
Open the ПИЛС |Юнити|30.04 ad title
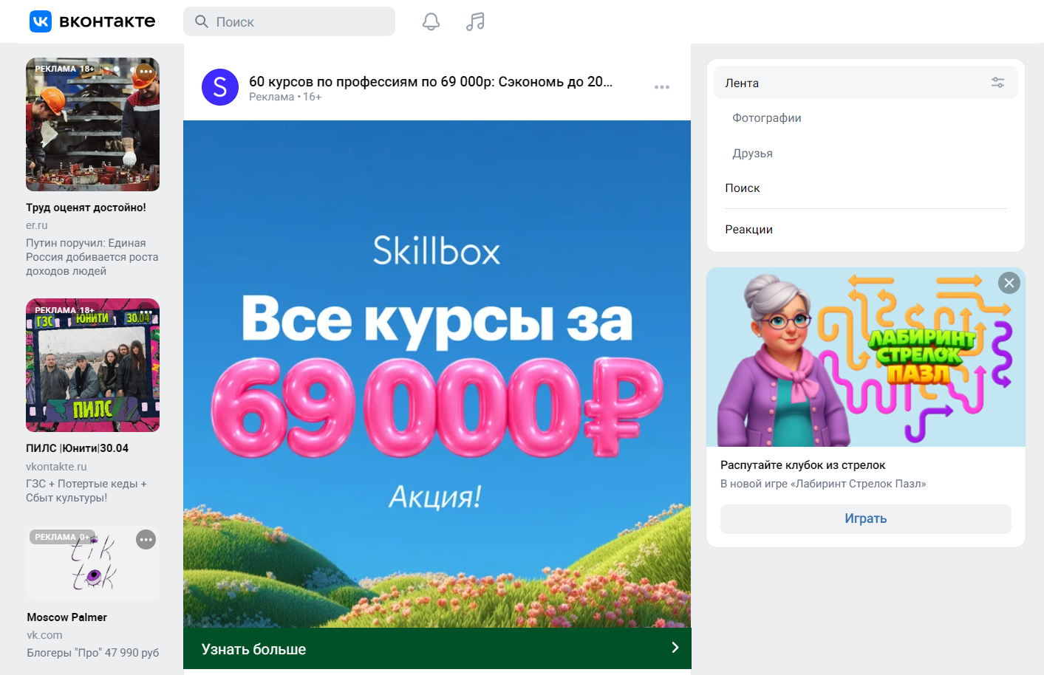pyautogui.click(x=77, y=448)
